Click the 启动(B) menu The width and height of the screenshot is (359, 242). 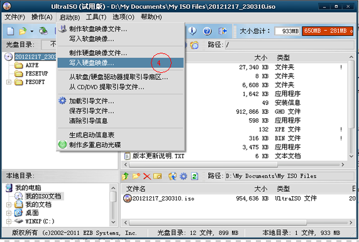pyautogui.click(x=70, y=17)
